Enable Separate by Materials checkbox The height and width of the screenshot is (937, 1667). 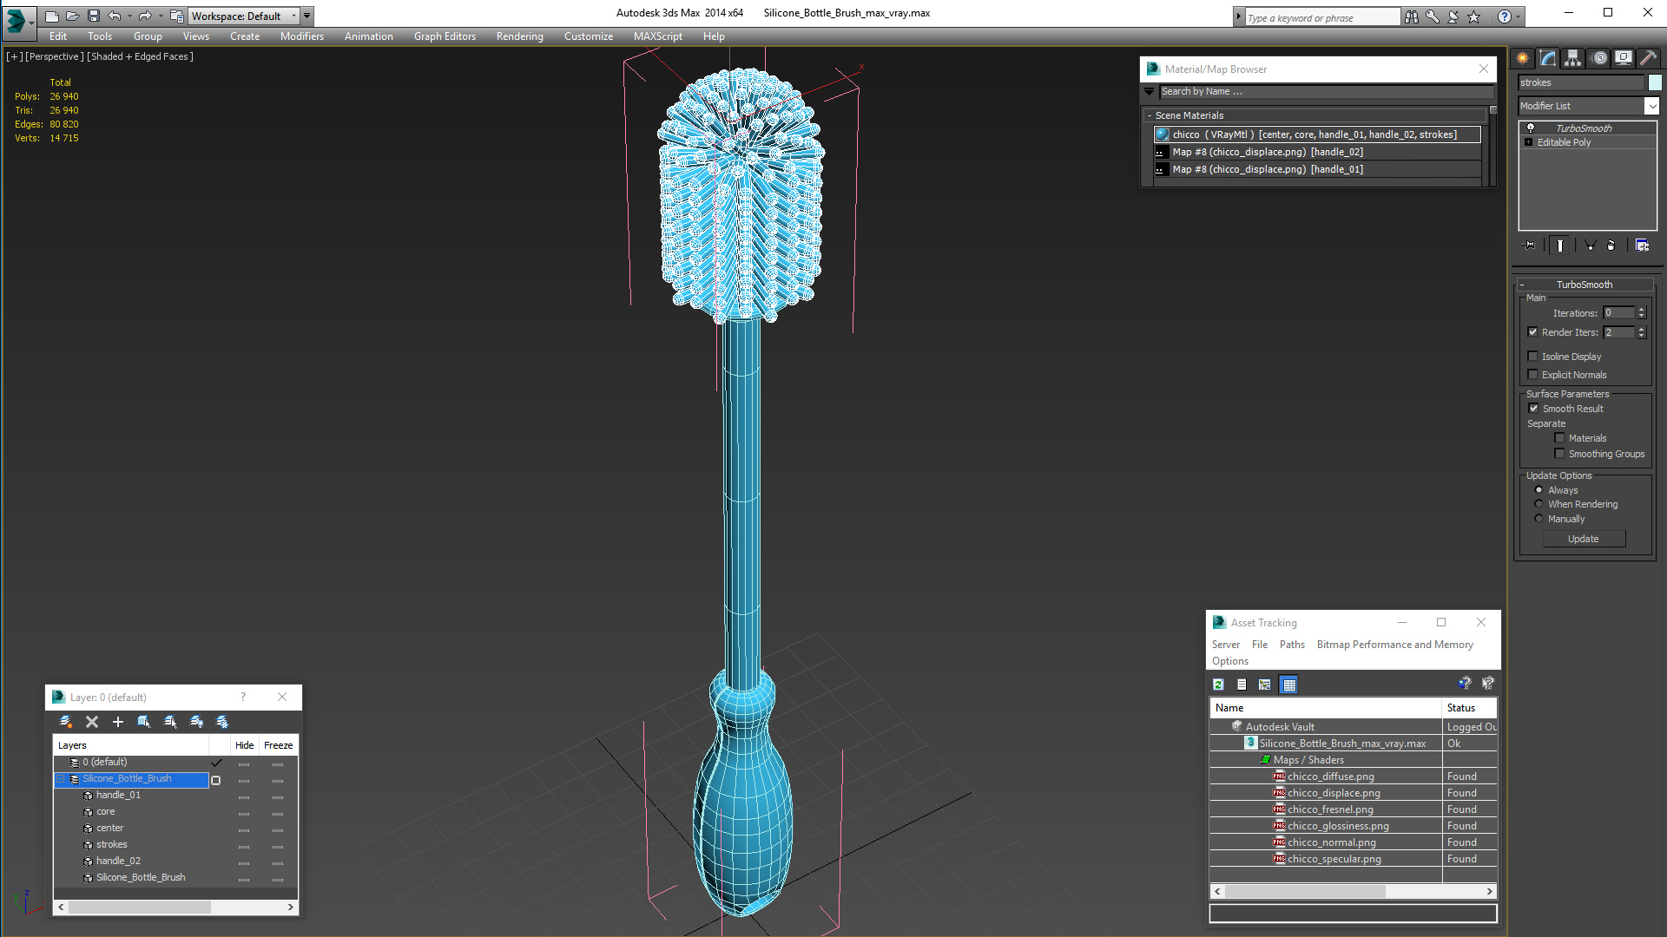pos(1559,438)
